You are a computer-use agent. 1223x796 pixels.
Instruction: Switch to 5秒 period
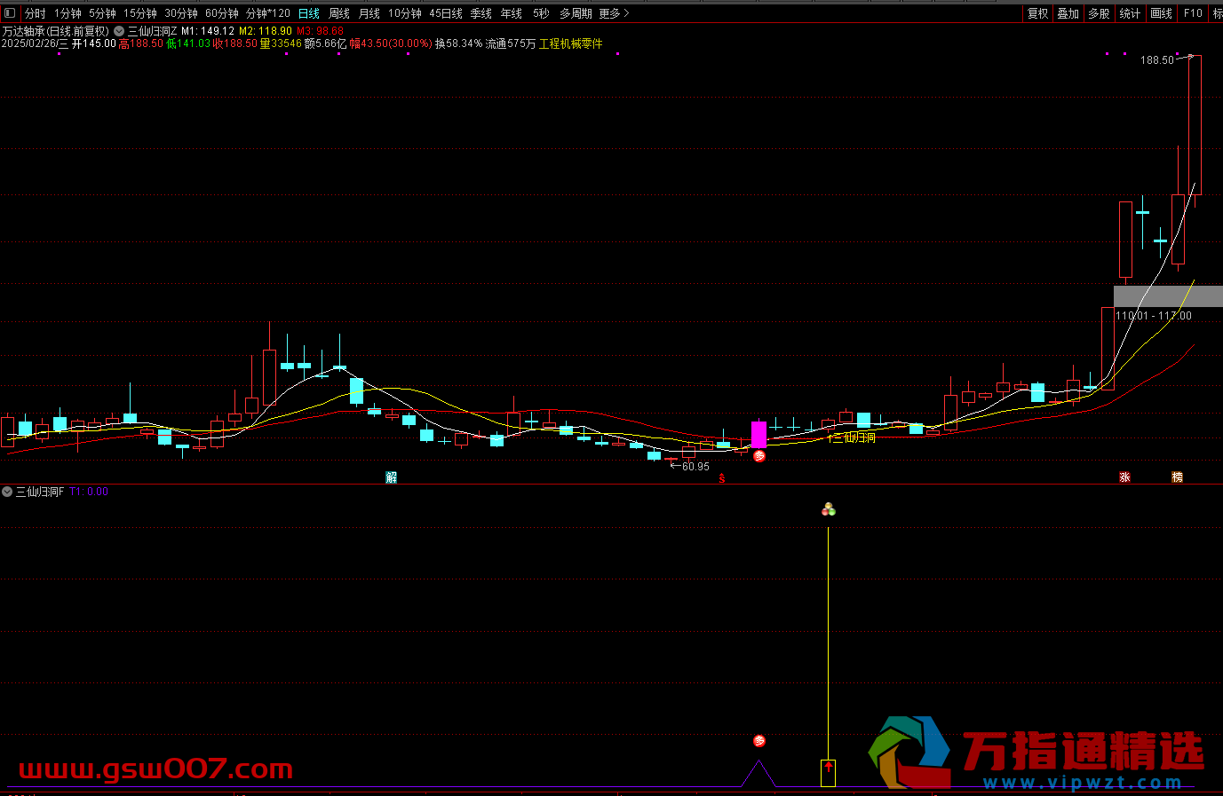tap(541, 13)
